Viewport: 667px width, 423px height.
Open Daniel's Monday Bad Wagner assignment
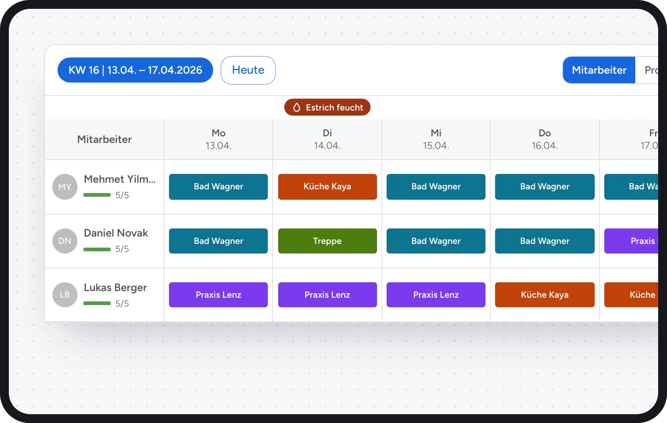[x=218, y=241]
